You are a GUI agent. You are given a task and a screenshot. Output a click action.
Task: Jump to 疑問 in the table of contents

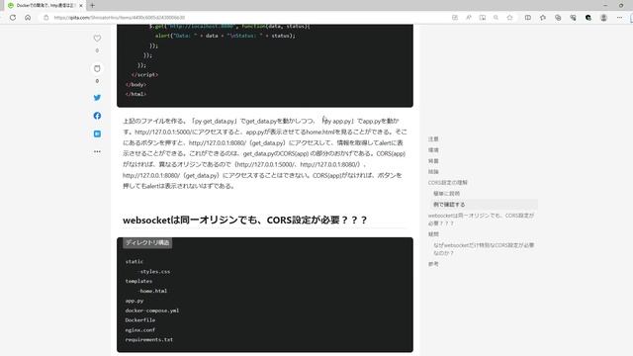coord(433,234)
